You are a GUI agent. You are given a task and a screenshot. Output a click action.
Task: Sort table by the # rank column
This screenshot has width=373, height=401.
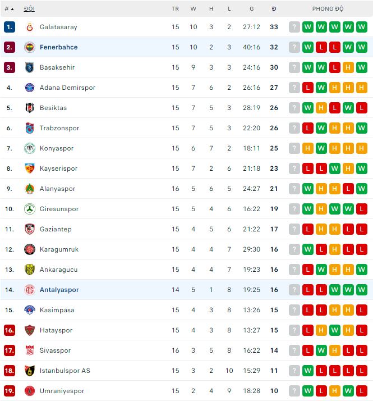pyautogui.click(x=9, y=9)
